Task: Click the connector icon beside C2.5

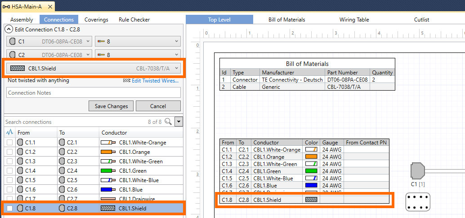Action: tap(62, 180)
